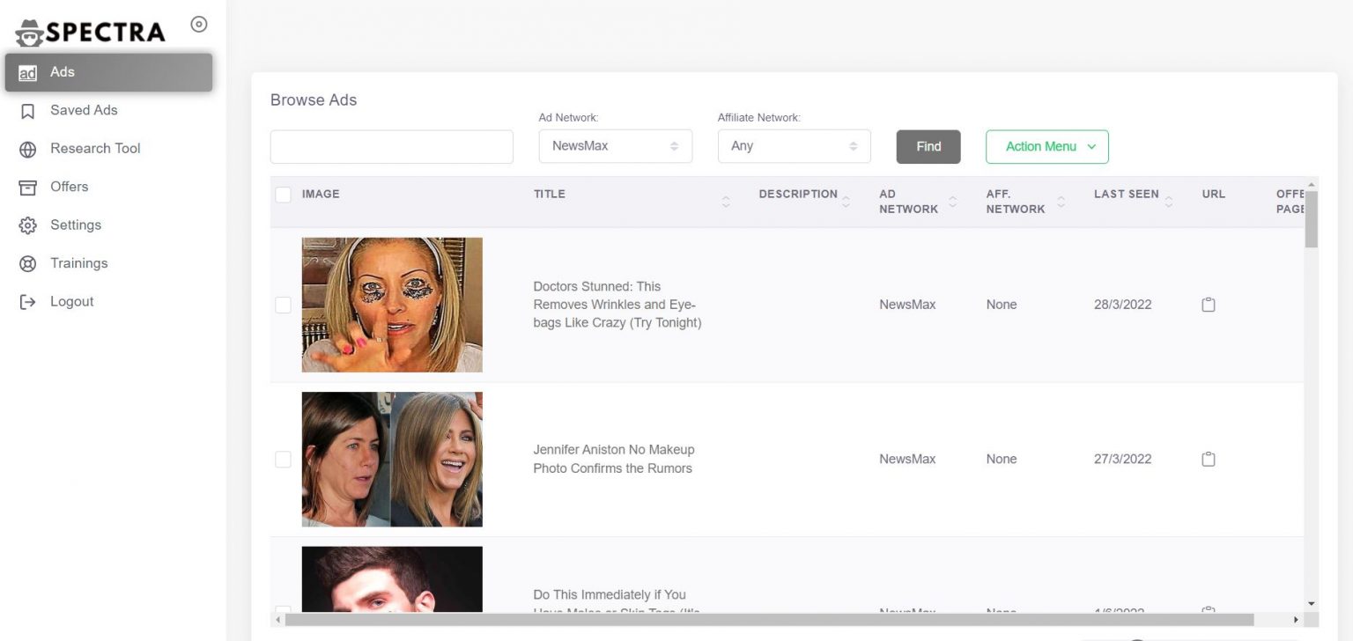Click the Trainings icon
This screenshot has width=1353, height=641.
pyautogui.click(x=27, y=262)
